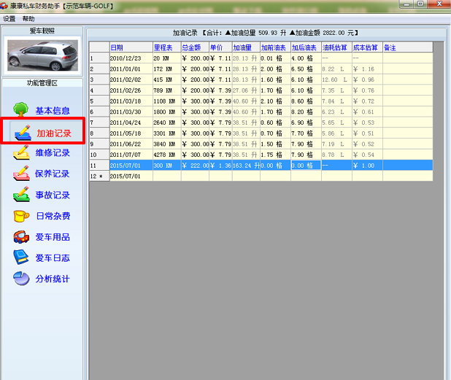The width and height of the screenshot is (451, 380).
Task: Select the mileage cell 2640 KM
Action: point(167,123)
